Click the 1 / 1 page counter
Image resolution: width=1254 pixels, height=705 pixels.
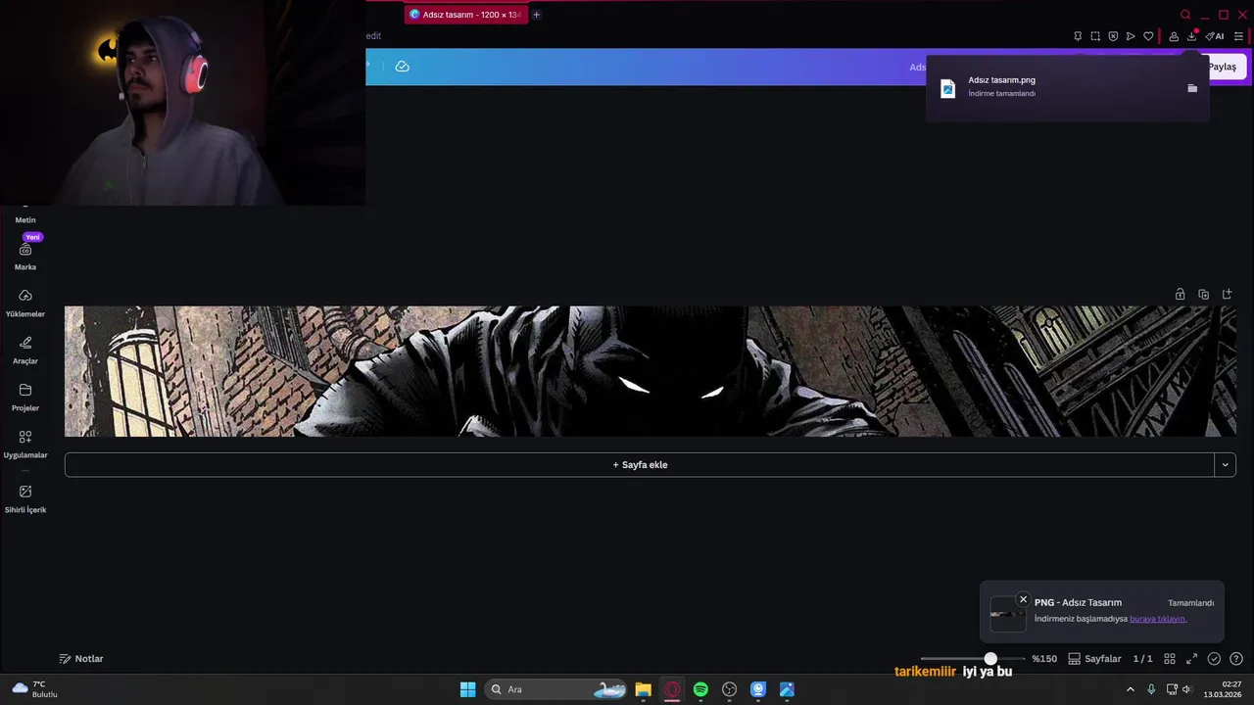coord(1142,659)
